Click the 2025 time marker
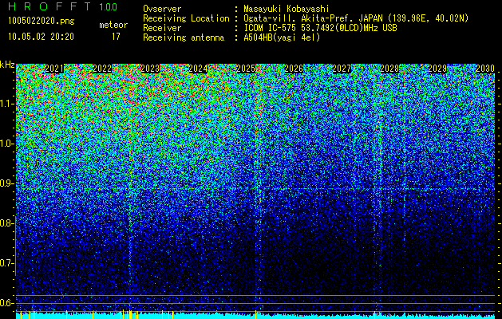This screenshot has width=502, height=319. coord(246,69)
